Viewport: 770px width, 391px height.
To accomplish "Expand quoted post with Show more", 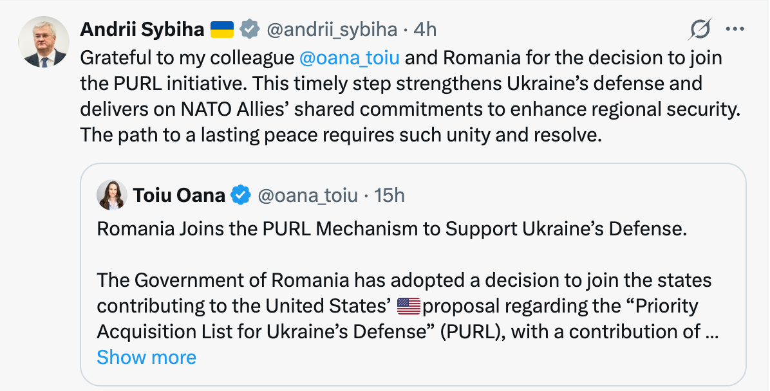I will (147, 357).
